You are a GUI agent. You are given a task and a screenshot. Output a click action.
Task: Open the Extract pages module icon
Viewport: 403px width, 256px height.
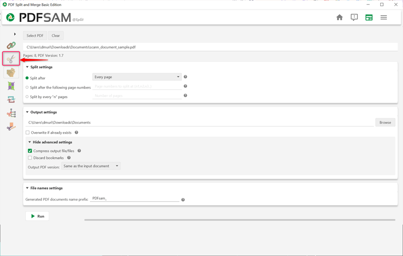click(x=11, y=73)
